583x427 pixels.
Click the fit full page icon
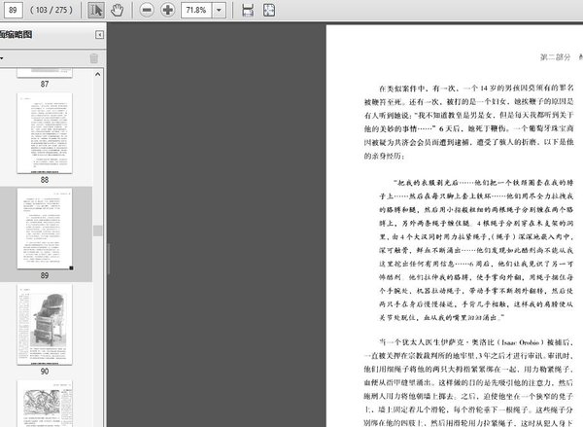click(x=269, y=10)
